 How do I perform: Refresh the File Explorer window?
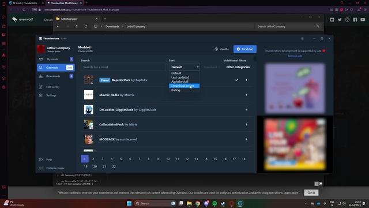click(x=86, y=27)
